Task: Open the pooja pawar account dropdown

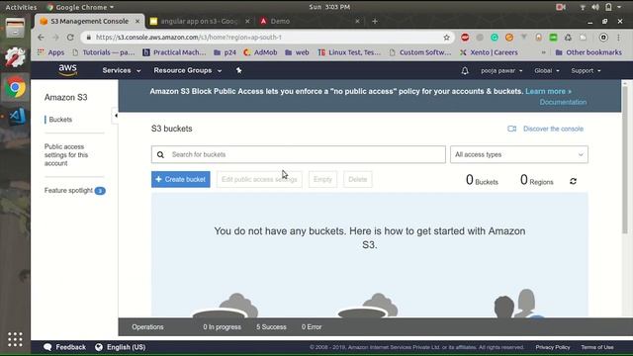Action: click(501, 70)
